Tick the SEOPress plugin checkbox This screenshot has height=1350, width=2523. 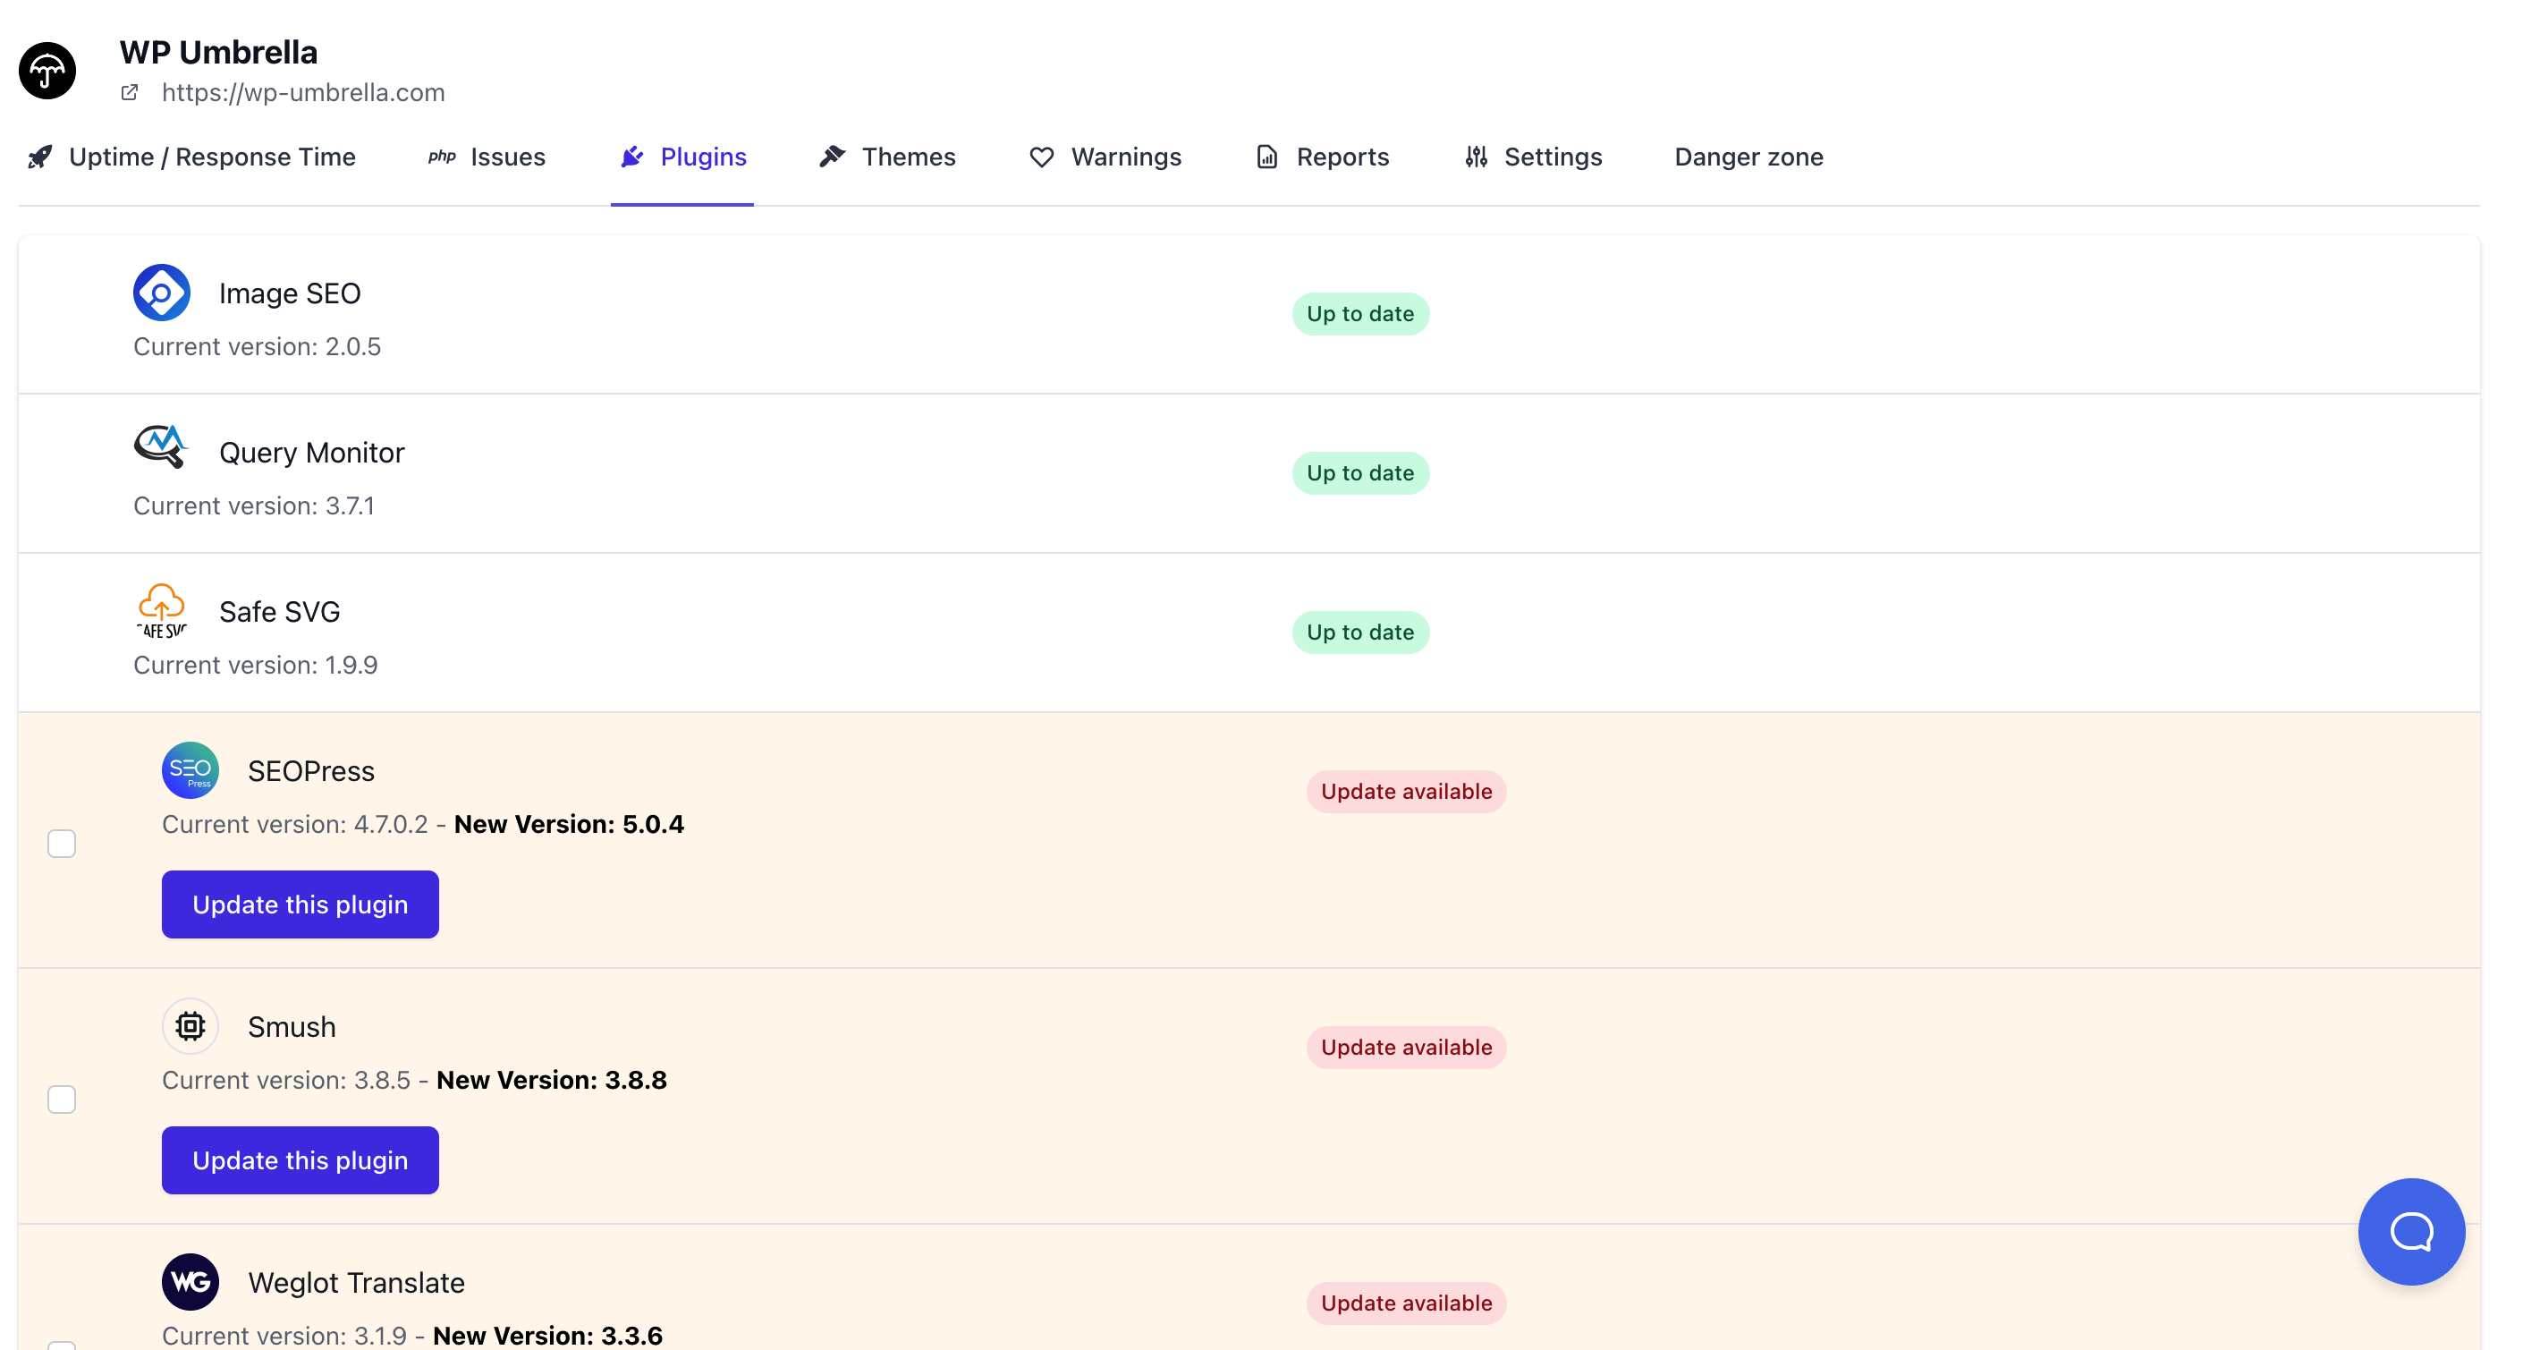(x=62, y=844)
